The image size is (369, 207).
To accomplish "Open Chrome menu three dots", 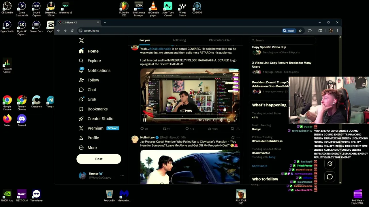I will coord(337,31).
